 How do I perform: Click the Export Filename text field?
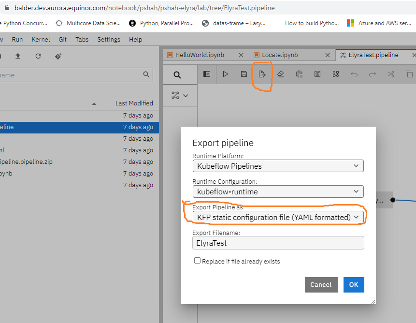pyautogui.click(x=278, y=243)
